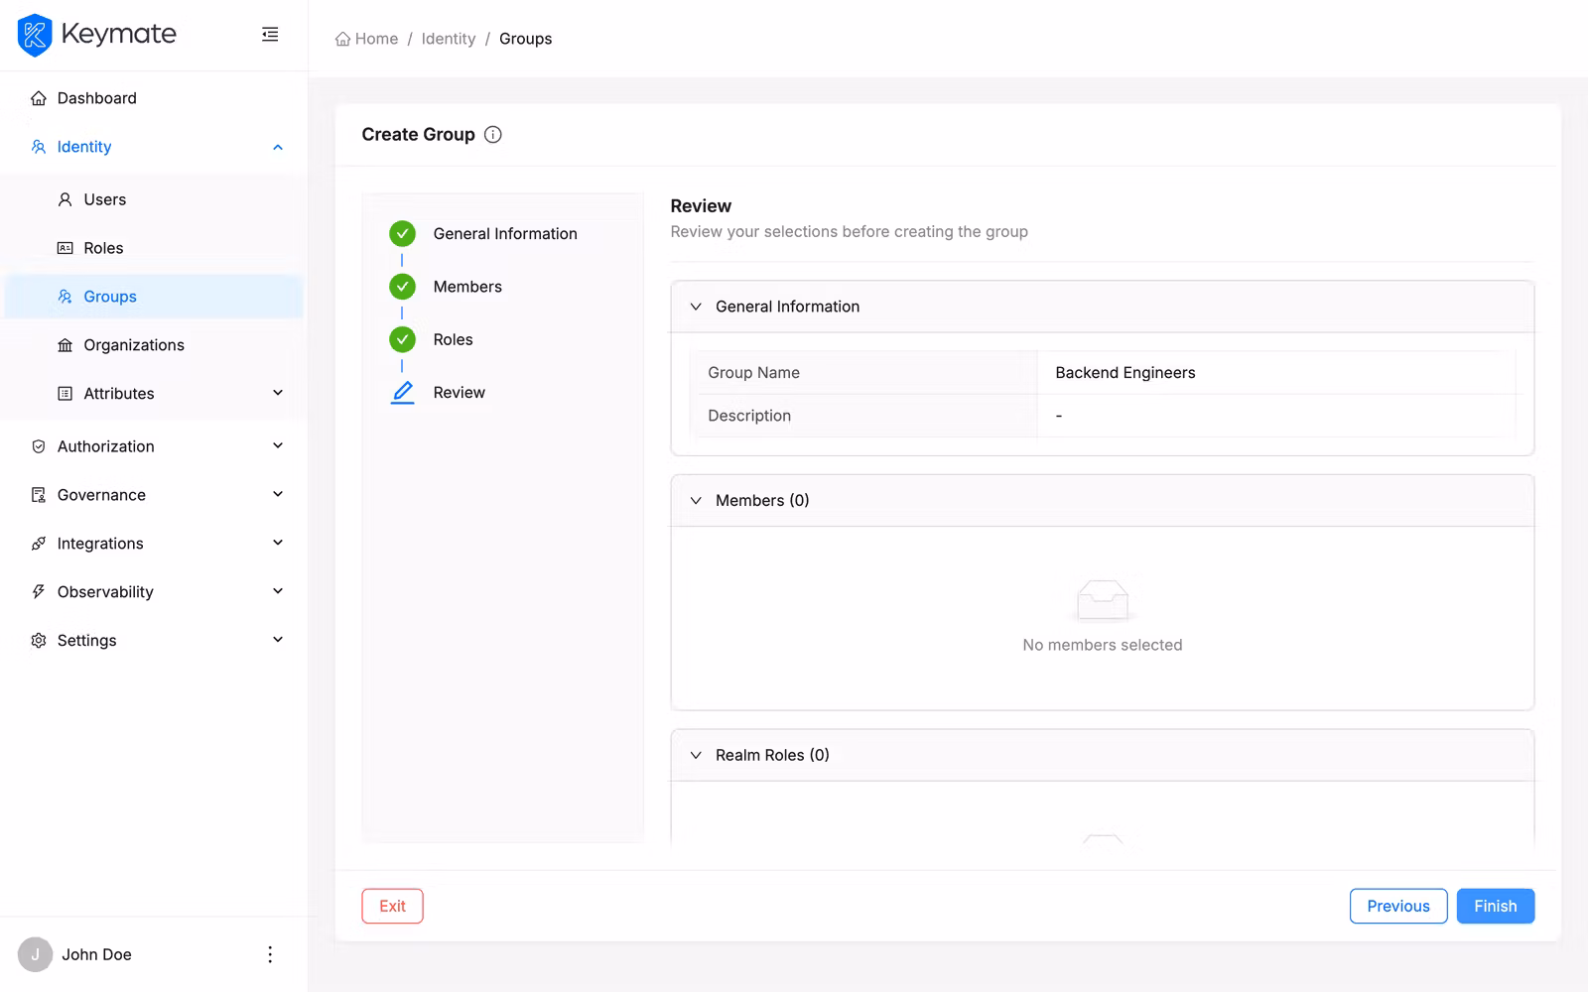
Task: Select Groups from the Identity menu
Action: pyautogui.click(x=109, y=296)
